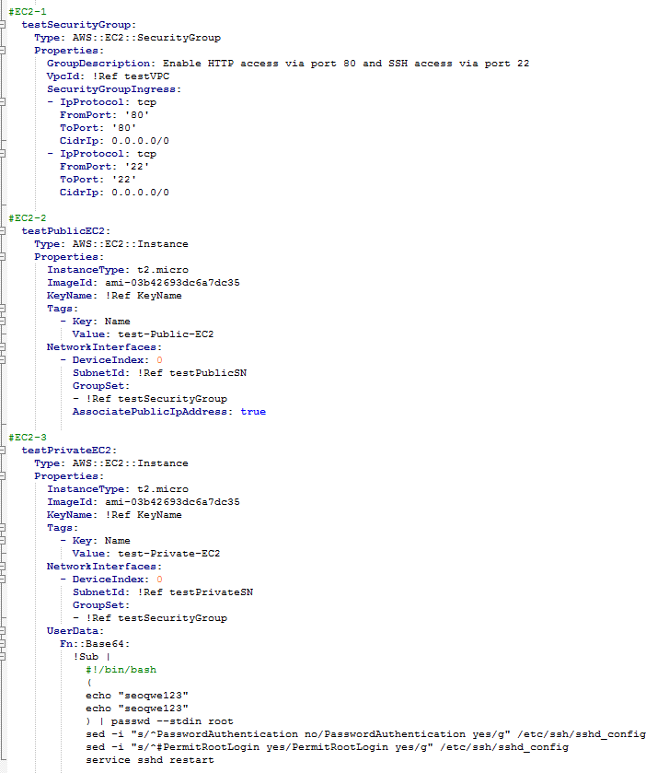Click the UserData: key
Viewport: 669px width, 773px height.
coord(75,631)
